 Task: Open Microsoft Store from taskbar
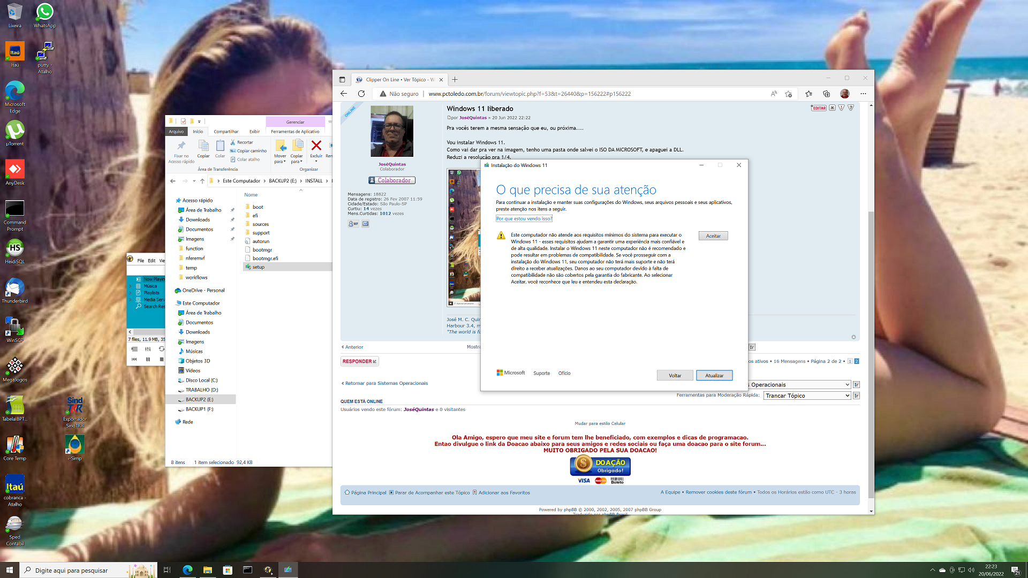pyautogui.click(x=228, y=570)
